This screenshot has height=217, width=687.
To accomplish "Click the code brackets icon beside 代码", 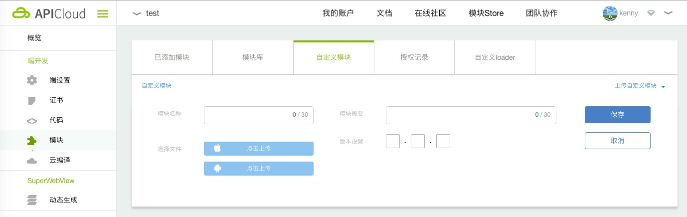I will point(32,121).
